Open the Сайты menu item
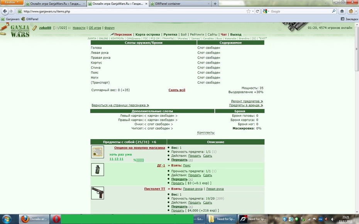The width and height of the screenshot is (359, 224). tap(212, 35)
